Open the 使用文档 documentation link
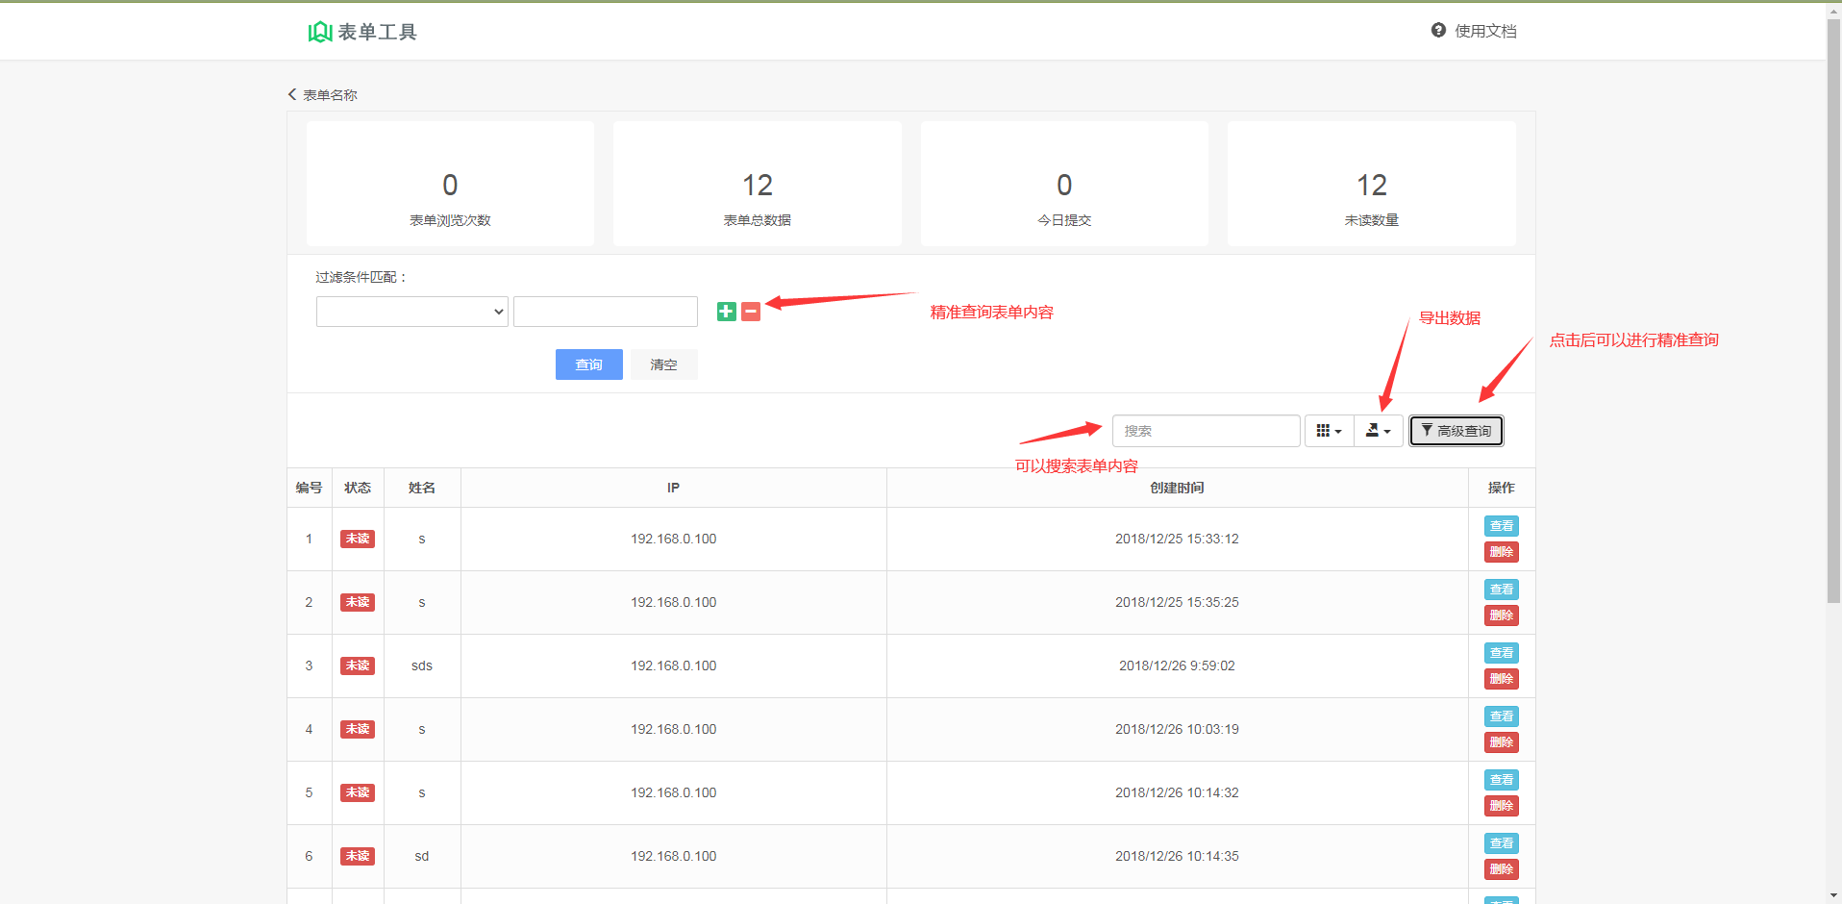This screenshot has height=904, width=1842. tap(1484, 31)
